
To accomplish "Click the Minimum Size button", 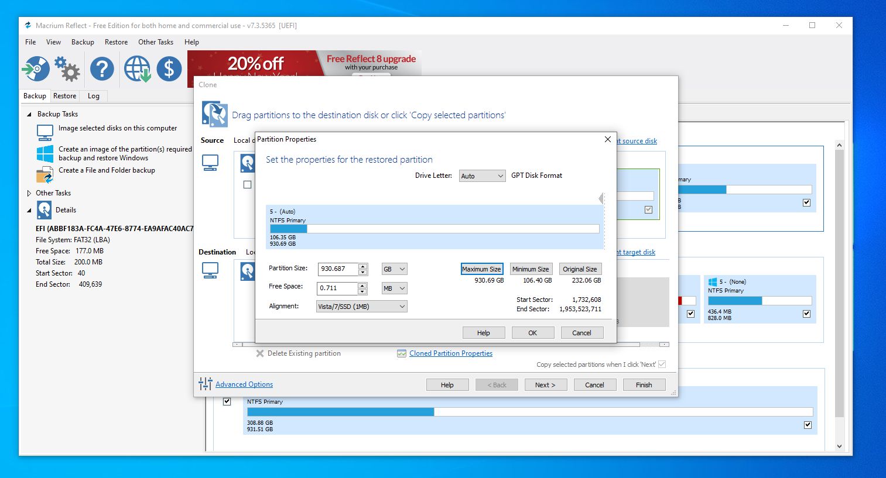I will point(531,269).
